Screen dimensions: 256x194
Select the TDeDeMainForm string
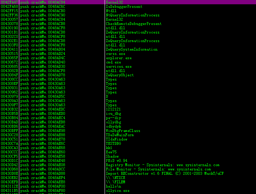(x=120, y=135)
